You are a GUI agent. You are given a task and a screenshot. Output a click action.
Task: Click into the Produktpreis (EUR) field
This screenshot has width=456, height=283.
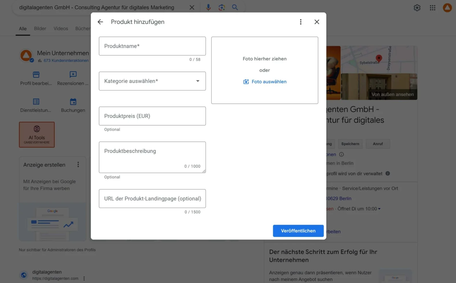152,116
